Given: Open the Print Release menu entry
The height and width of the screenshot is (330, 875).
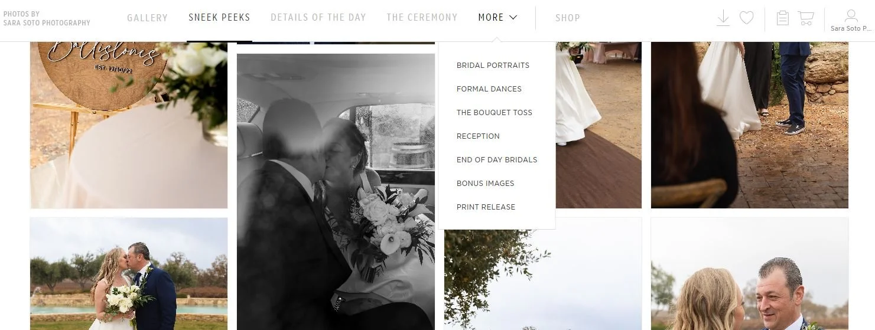Looking at the screenshot, I should point(486,207).
